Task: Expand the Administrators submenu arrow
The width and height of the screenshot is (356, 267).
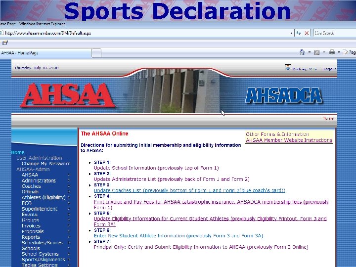Action: 69,180
